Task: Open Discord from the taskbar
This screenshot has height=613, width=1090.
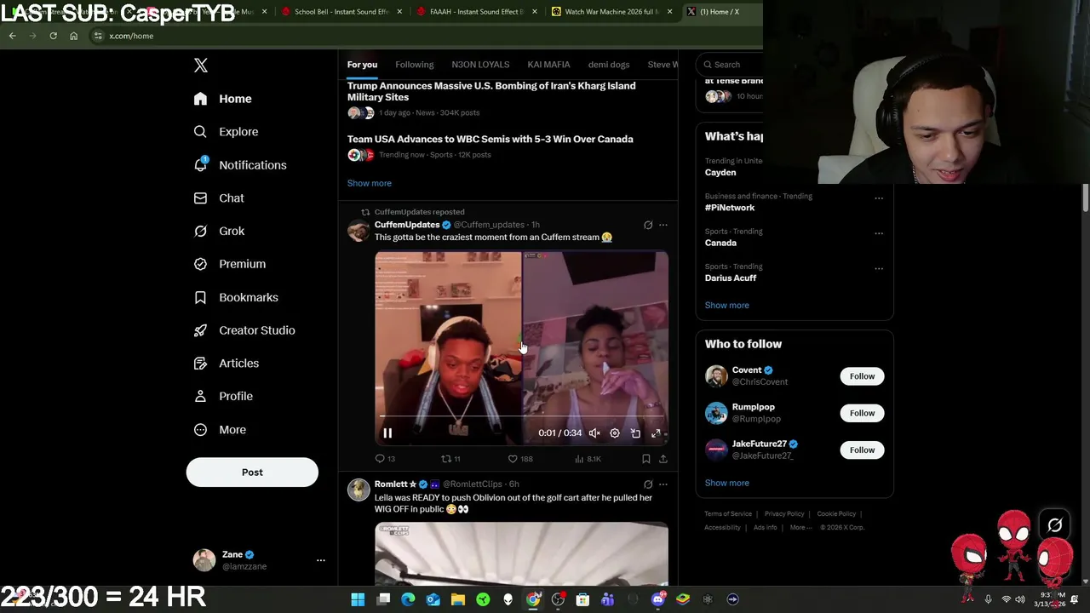Action: click(x=657, y=599)
